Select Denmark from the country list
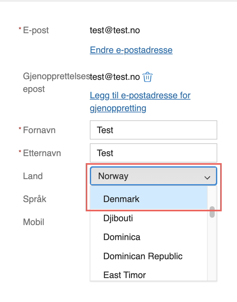237x302 pixels. point(121,199)
